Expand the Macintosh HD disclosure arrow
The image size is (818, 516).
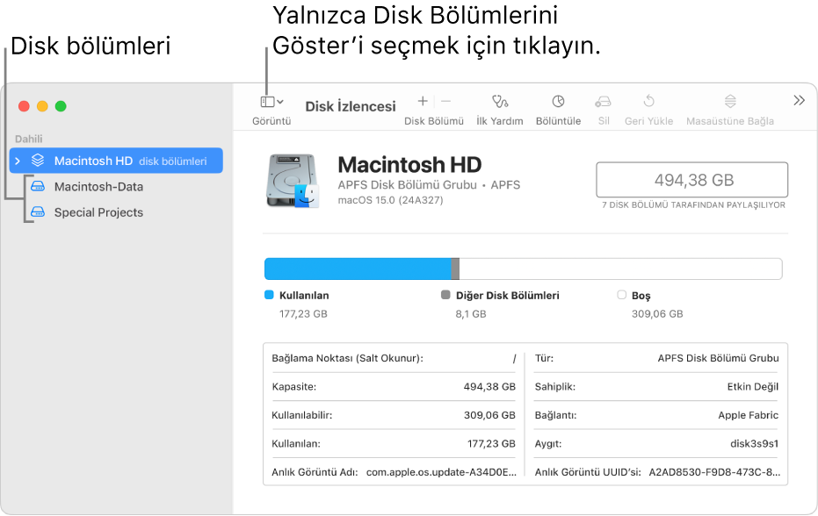18,161
